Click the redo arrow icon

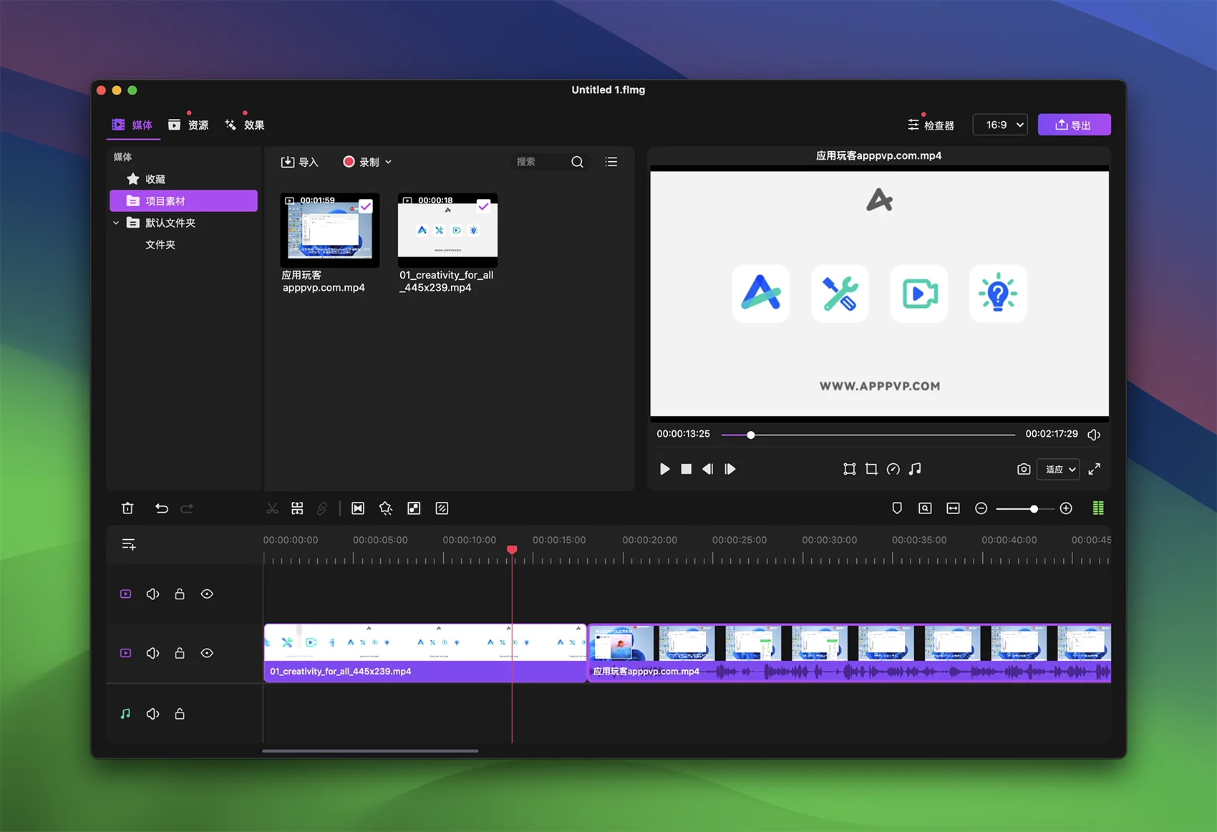pyautogui.click(x=187, y=508)
